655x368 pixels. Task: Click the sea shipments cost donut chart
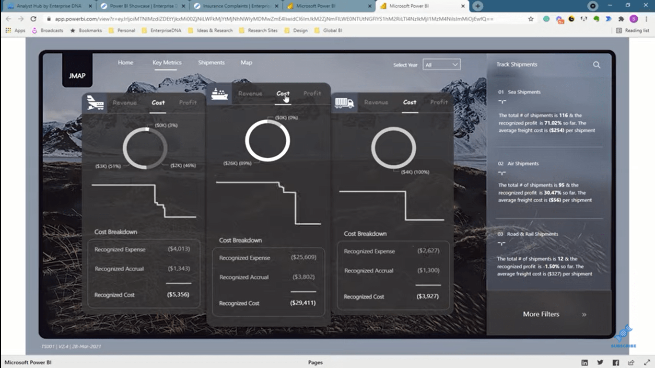click(x=268, y=141)
